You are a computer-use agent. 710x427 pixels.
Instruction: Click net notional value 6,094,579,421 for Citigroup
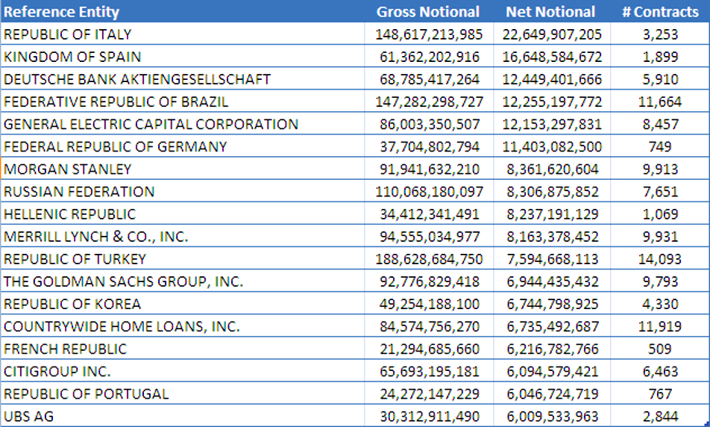pyautogui.click(x=550, y=371)
